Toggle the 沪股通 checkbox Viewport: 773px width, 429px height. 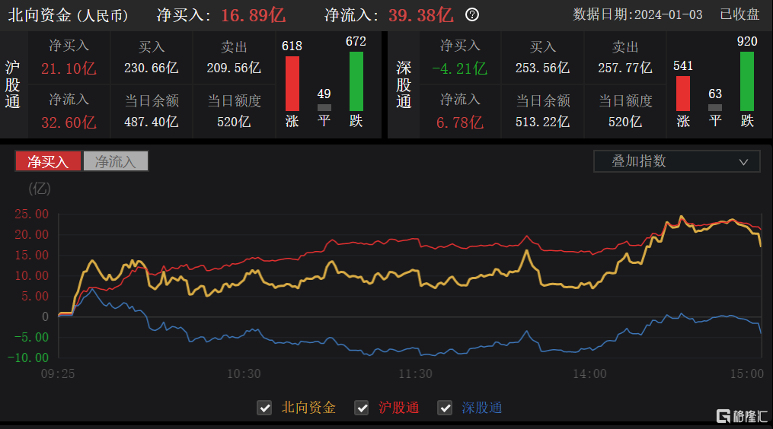pyautogui.click(x=361, y=408)
